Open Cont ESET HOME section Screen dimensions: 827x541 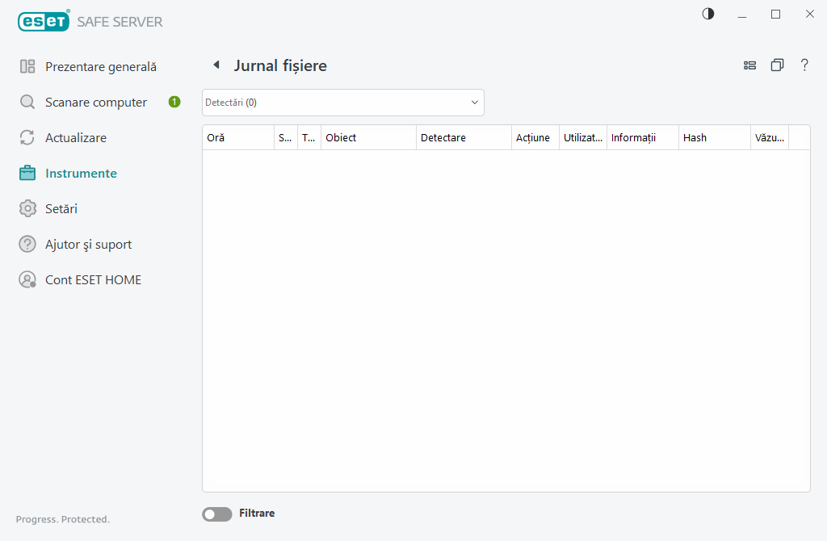point(93,280)
